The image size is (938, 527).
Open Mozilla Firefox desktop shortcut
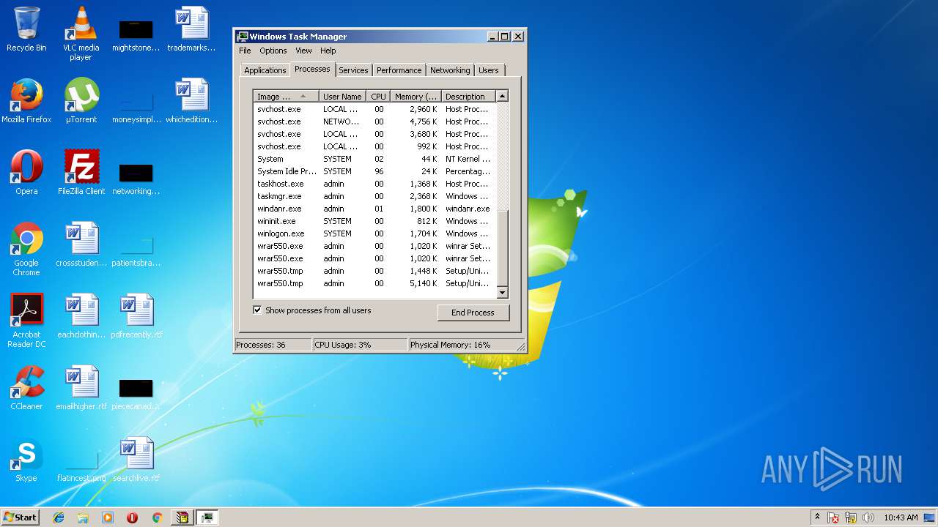pyautogui.click(x=26, y=101)
